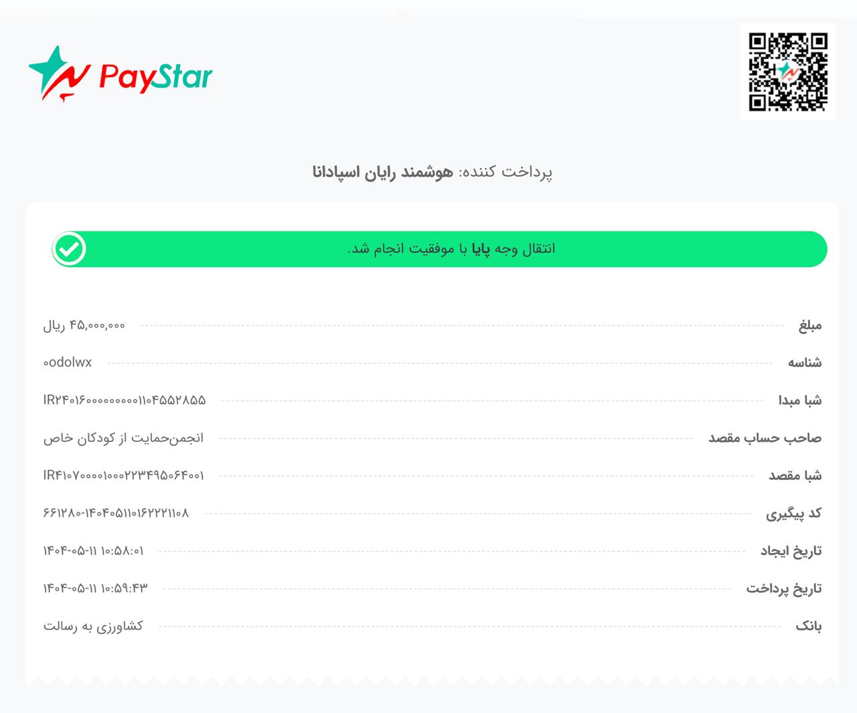The height and width of the screenshot is (713, 857).
Task: Click the کد پیگیری label
Action: click(794, 513)
